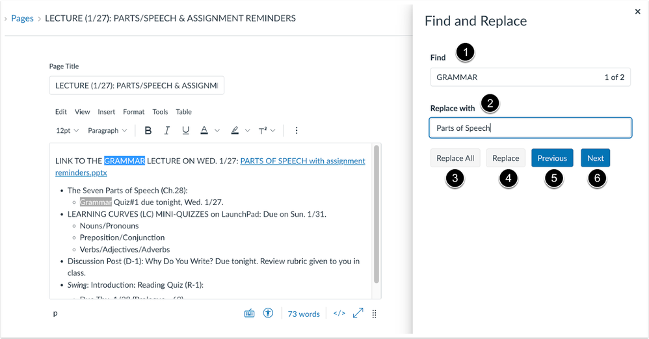
Task: Open the more toolbar options (three dots)
Action: point(297,131)
